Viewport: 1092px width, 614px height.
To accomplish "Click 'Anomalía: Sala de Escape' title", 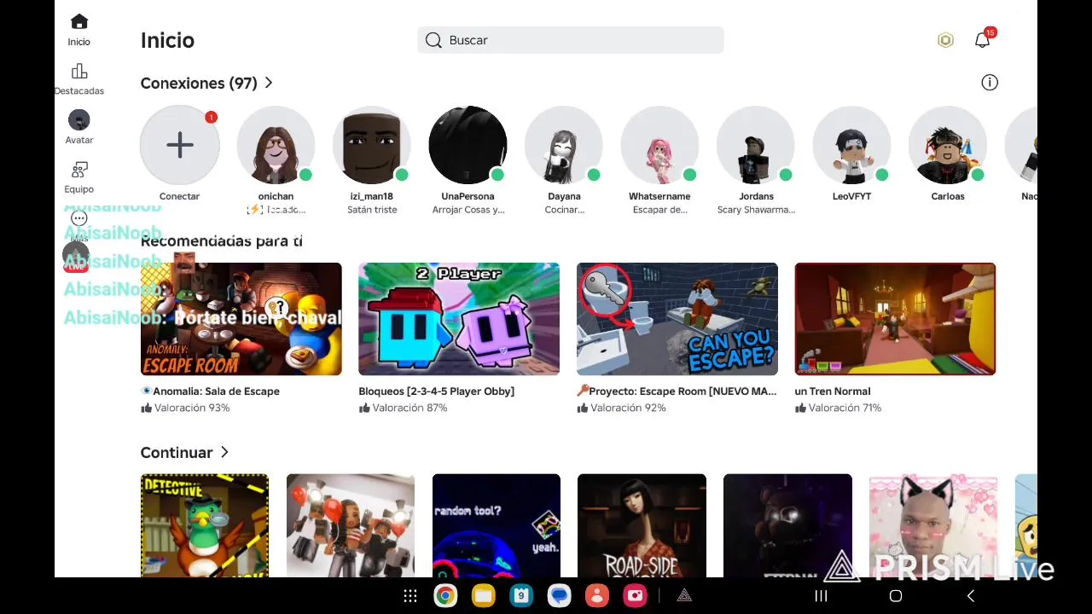I will coord(211,391).
